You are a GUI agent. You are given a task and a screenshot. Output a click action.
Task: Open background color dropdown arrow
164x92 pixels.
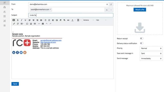point(81,20)
